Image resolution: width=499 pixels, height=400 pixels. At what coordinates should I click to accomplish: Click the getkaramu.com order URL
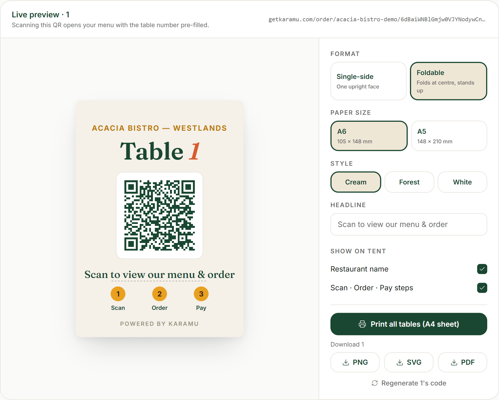tap(377, 19)
